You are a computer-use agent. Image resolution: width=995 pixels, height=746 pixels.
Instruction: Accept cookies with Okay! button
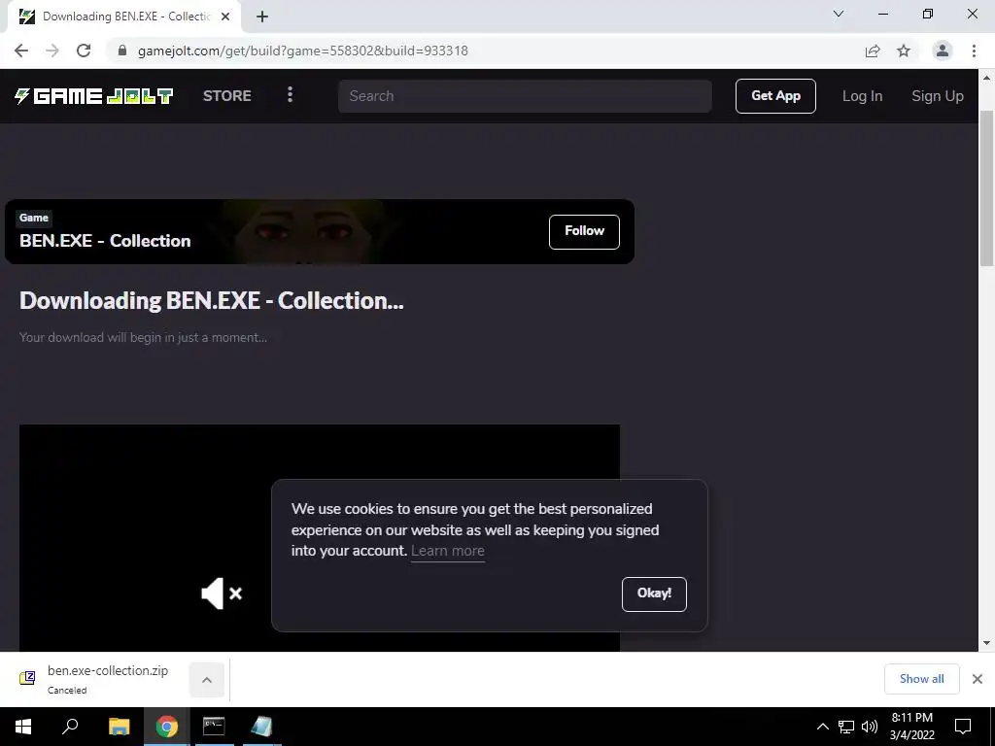point(654,593)
